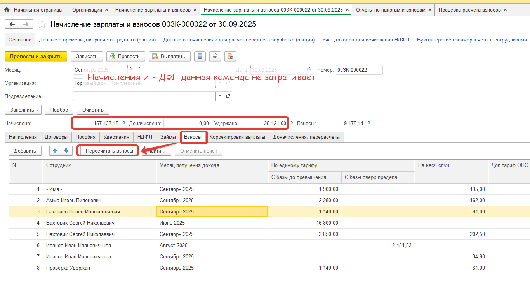Close the Проверка расчета взносов tab

click(505, 10)
